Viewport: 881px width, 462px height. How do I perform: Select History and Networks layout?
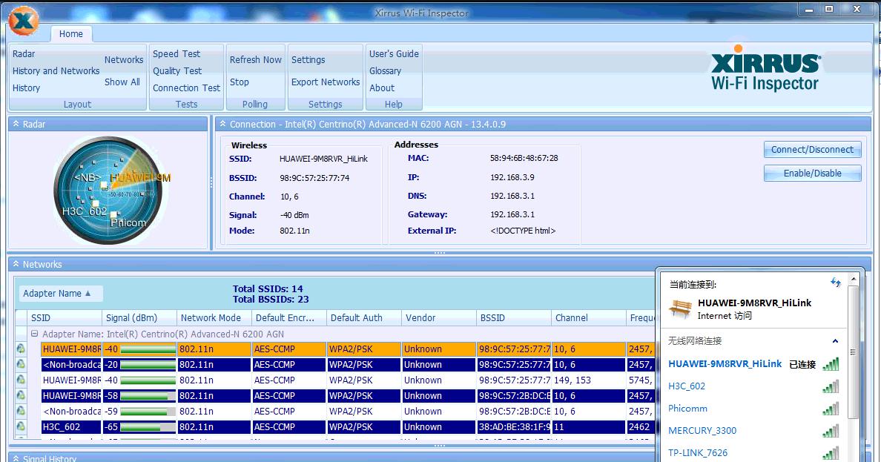tap(56, 70)
